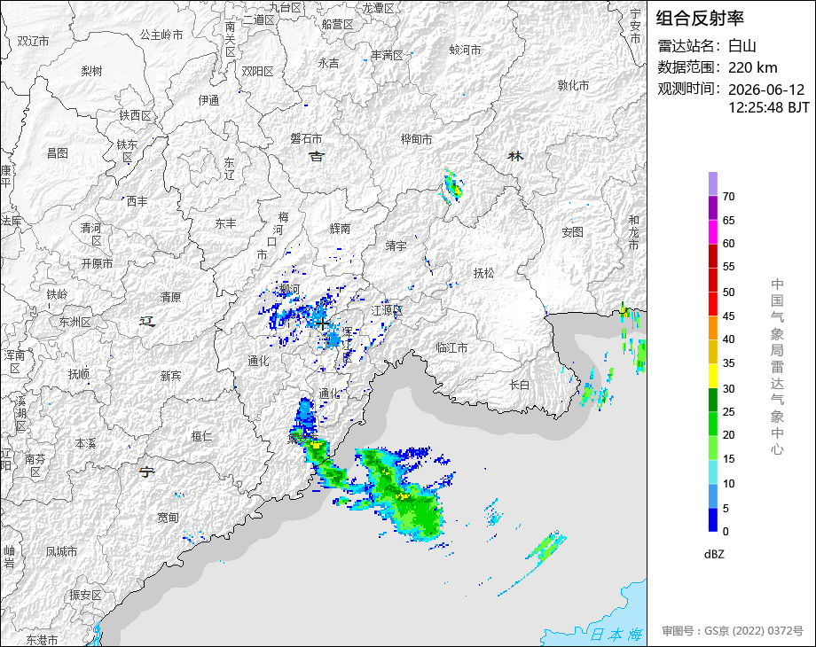The image size is (816, 647).
Task: Click the 抚顺 map label
Action: coord(79,373)
